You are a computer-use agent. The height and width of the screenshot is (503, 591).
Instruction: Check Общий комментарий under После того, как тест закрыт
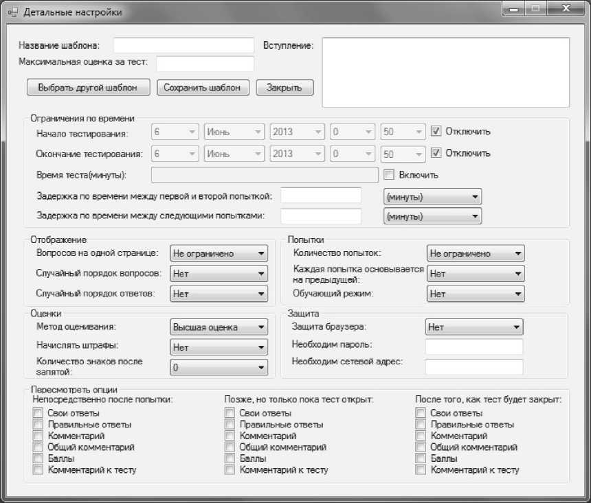421,447
